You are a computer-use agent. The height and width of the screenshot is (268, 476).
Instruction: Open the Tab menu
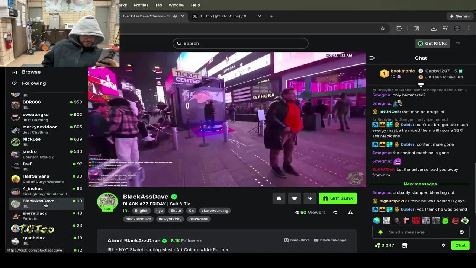click(158, 5)
